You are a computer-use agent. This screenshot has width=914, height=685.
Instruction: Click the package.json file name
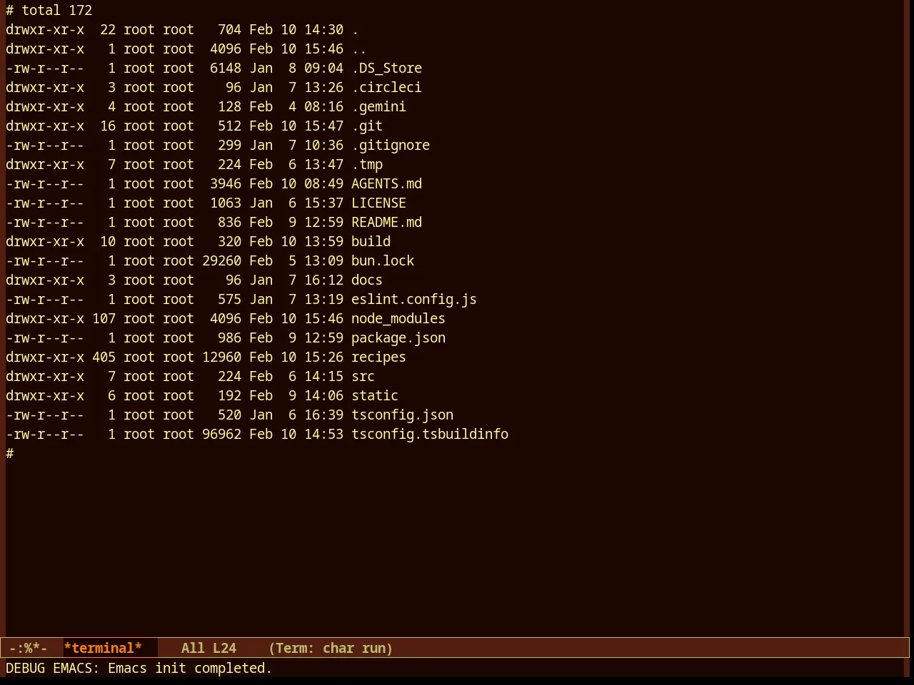[x=398, y=338]
